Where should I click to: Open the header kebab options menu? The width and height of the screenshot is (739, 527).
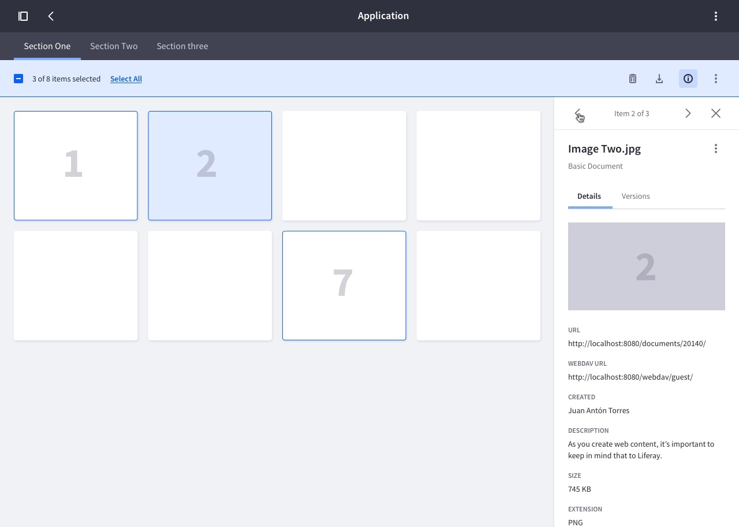click(715, 16)
